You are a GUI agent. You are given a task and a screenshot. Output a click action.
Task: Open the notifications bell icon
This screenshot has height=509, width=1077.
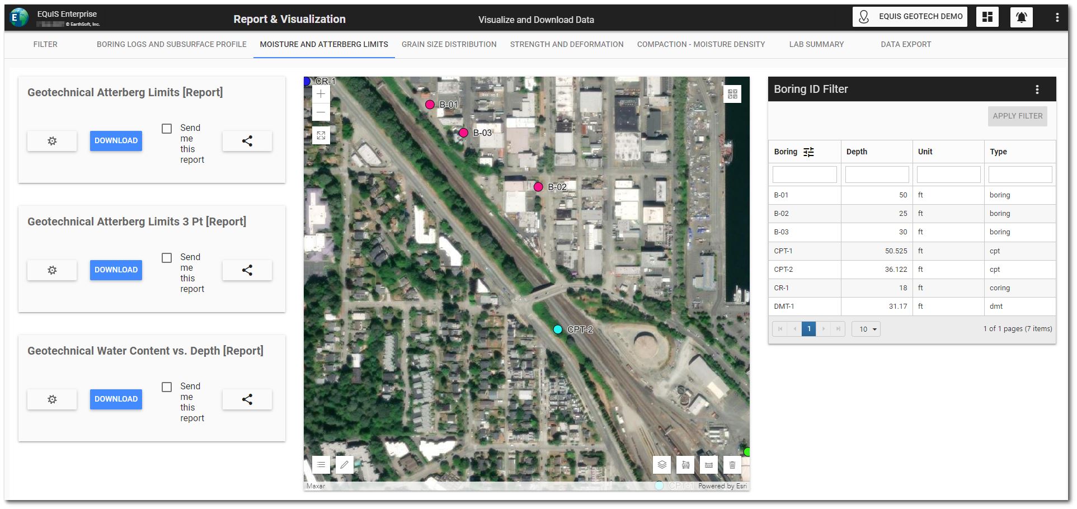(x=1021, y=17)
